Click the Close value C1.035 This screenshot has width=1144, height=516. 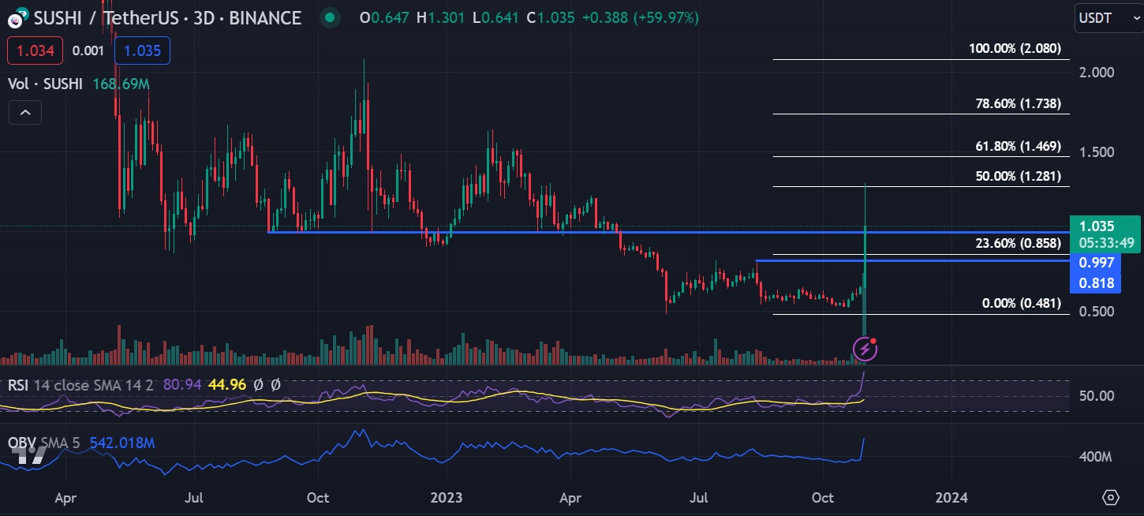[550, 17]
